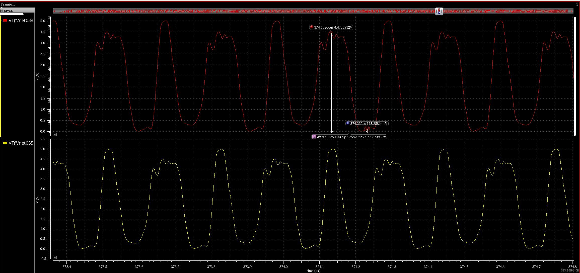This screenshot has height=273, width=580.
Task: Click the V (V) label of yellow strip
Action: click(37, 199)
